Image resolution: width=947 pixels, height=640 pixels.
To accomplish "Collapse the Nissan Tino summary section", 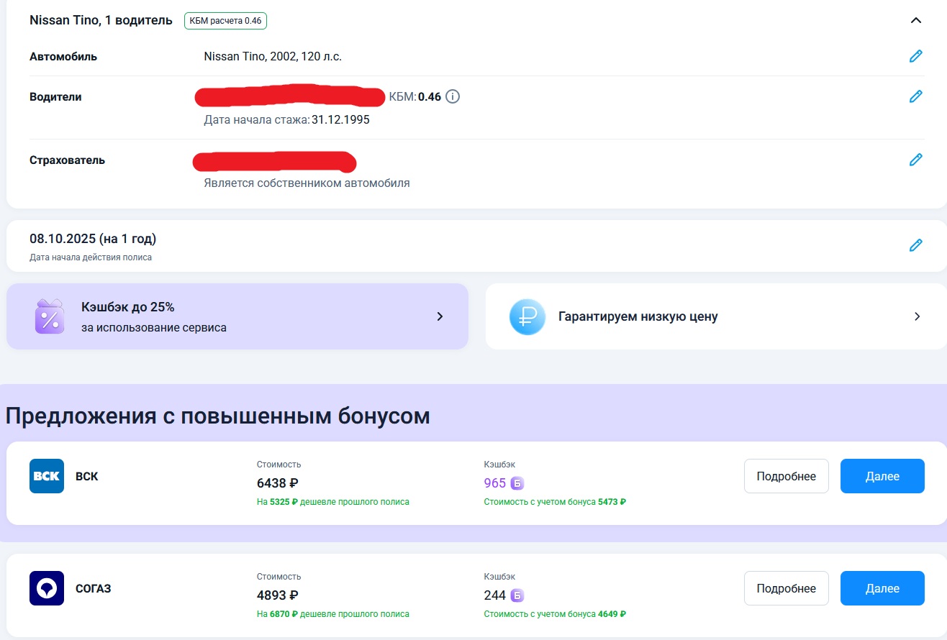I will pos(915,20).
